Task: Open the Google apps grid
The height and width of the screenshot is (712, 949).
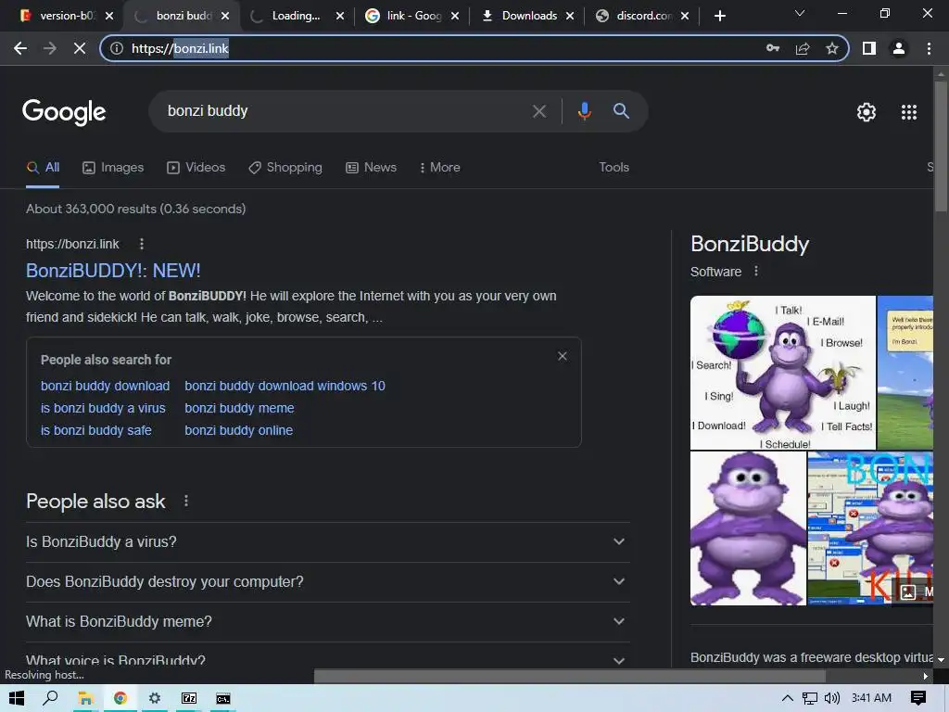Action: pyautogui.click(x=908, y=112)
